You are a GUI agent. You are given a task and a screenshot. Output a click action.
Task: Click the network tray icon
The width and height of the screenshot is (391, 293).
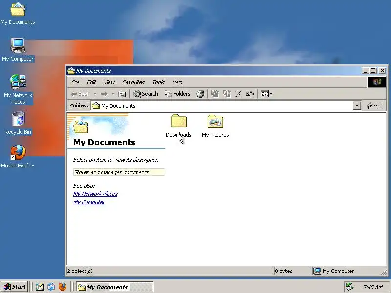[349, 287]
